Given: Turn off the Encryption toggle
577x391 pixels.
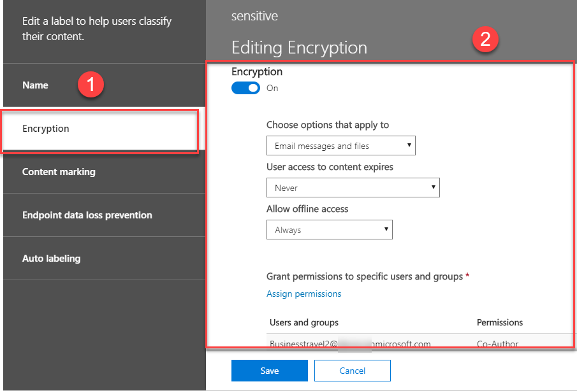Looking at the screenshot, I should [x=245, y=88].
